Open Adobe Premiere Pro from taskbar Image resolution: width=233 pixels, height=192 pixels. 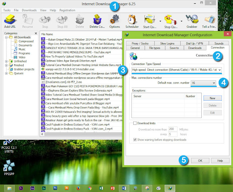(21, 188)
